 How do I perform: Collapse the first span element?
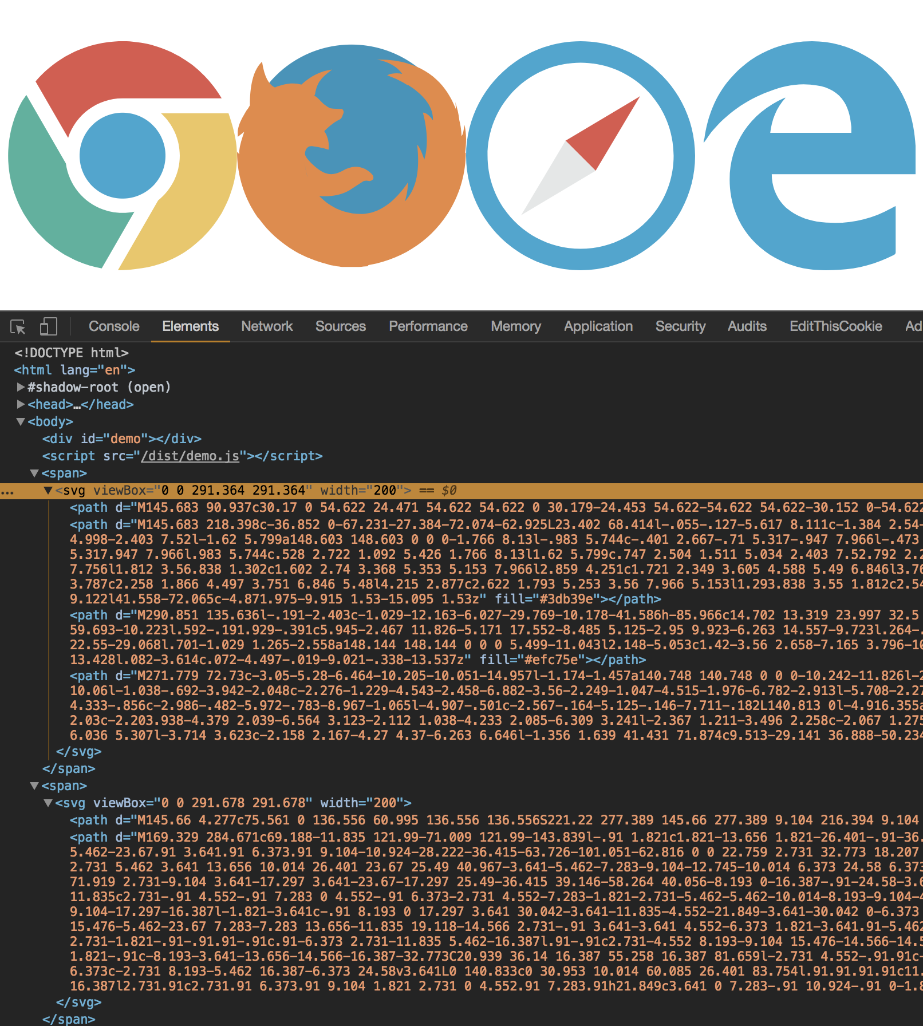coord(34,473)
